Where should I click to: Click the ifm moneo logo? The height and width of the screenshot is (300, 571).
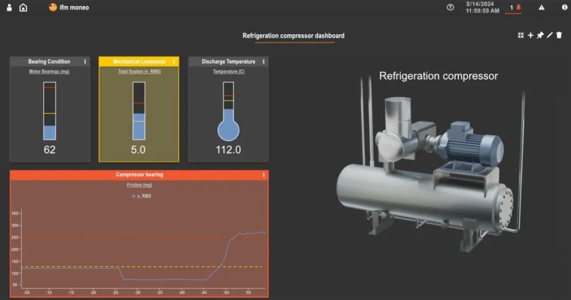tap(69, 7)
